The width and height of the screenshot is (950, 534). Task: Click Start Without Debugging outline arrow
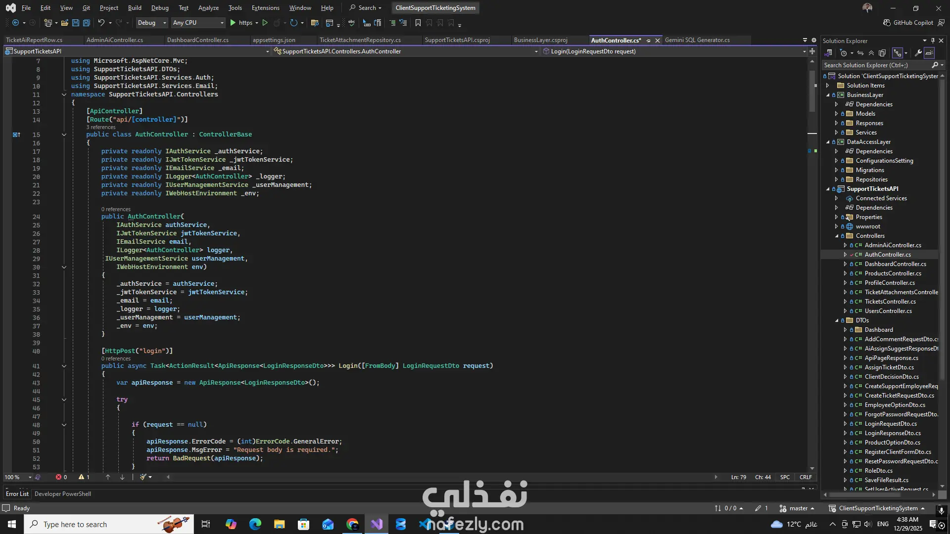pyautogui.click(x=265, y=23)
